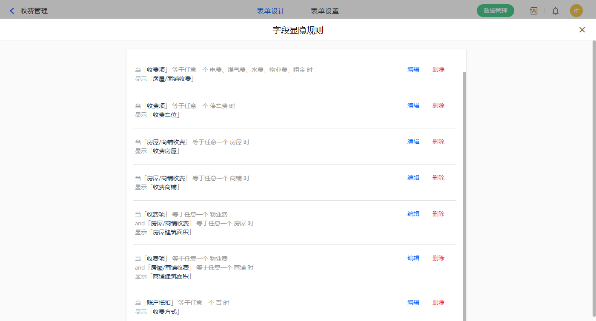Screen dimensions: 596x321
Task: Switch to 表单设置 tab
Action: pos(325,11)
